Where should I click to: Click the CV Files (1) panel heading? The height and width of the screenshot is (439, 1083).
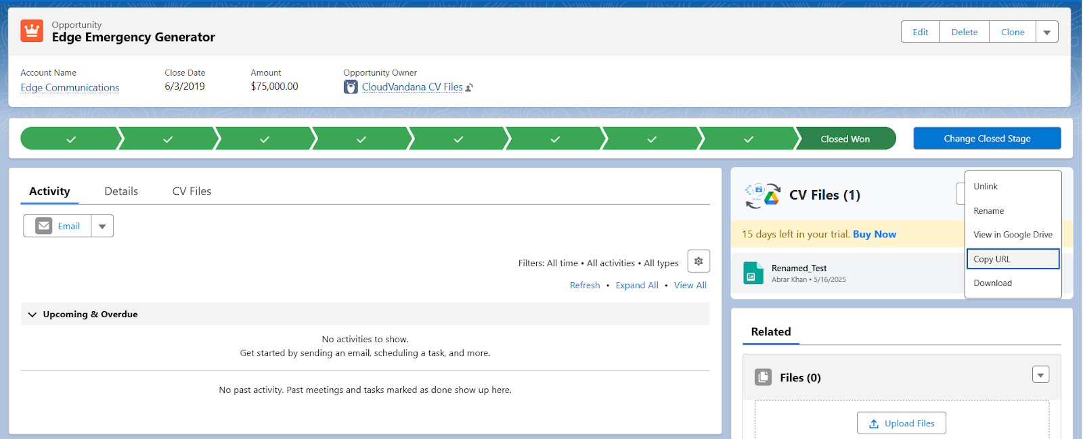[x=824, y=195]
